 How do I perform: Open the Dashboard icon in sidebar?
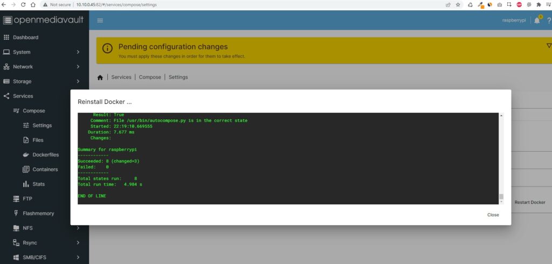(6, 37)
